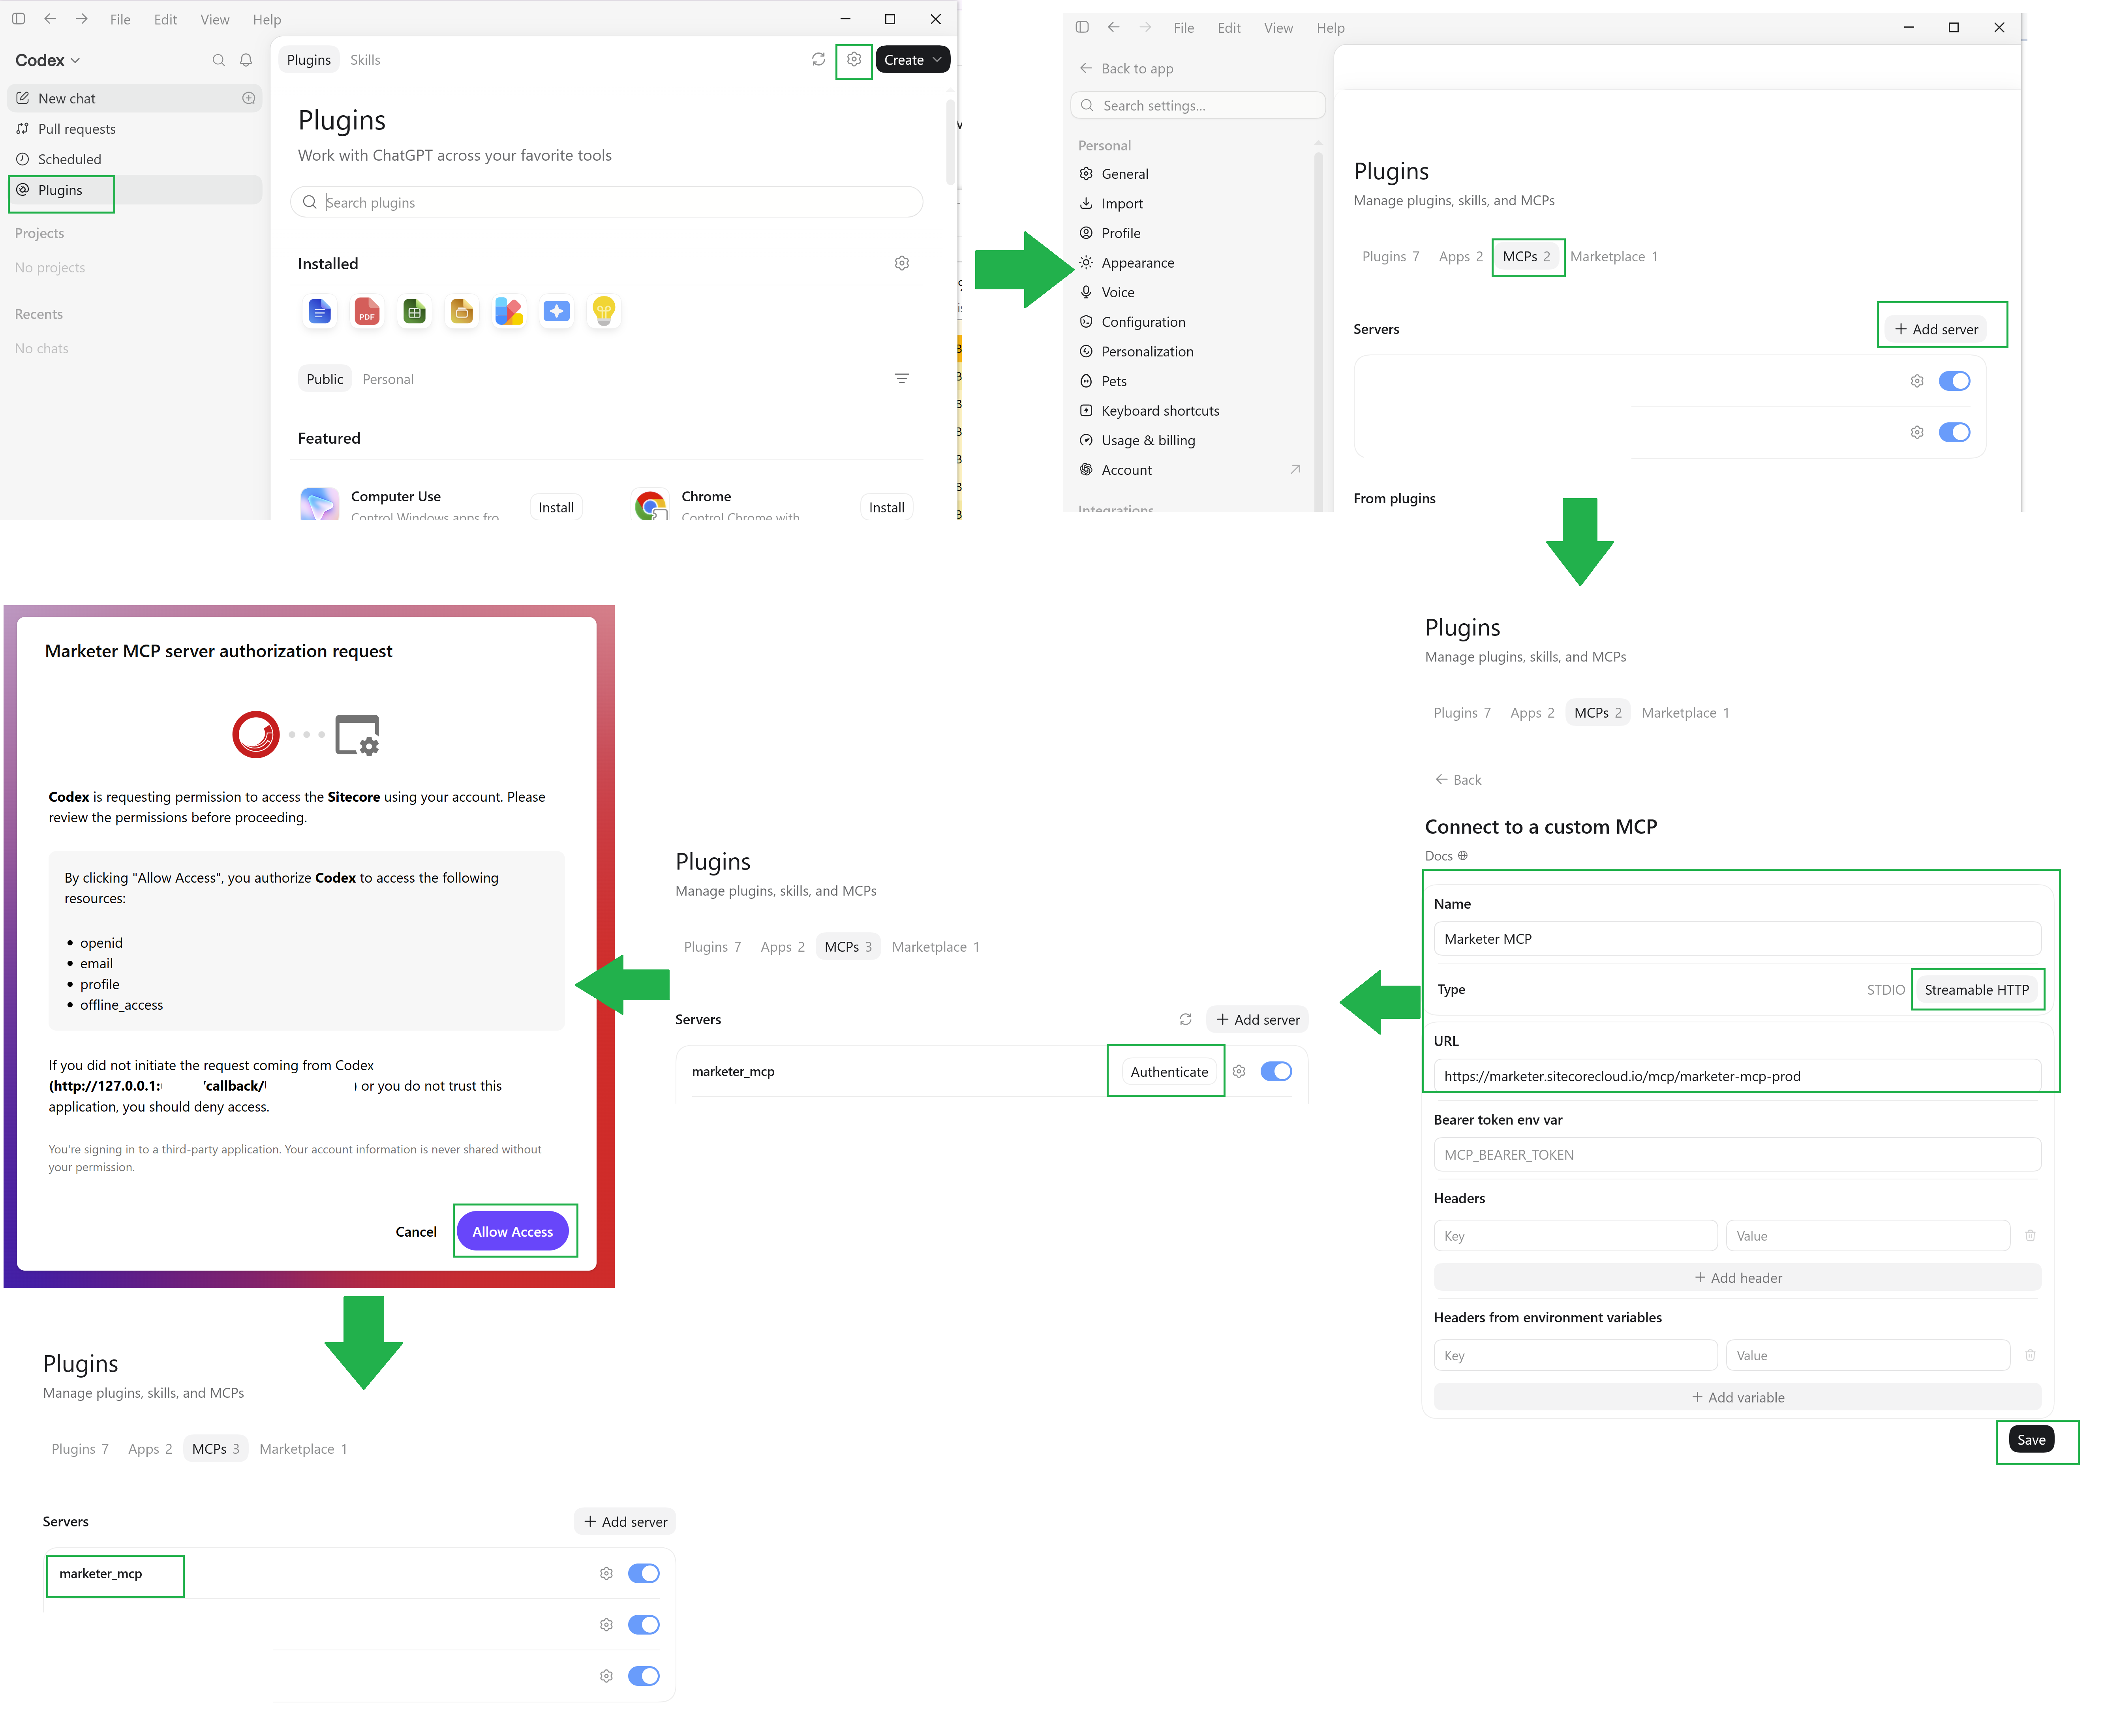
Task: Toggle the sidebar panel icon in Codex window
Action: 18,19
